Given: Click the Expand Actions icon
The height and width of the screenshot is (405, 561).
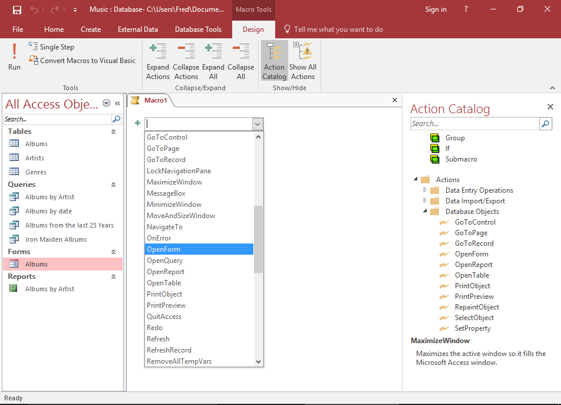Looking at the screenshot, I should click(158, 61).
